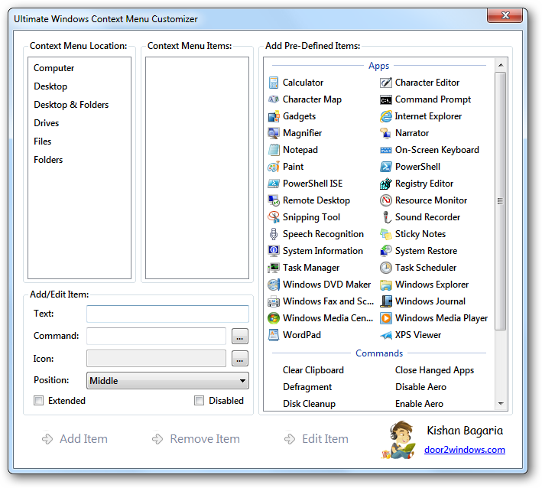Screen dimensions: 542x488
Task: Enable the Extended checkbox
Action: (x=39, y=401)
